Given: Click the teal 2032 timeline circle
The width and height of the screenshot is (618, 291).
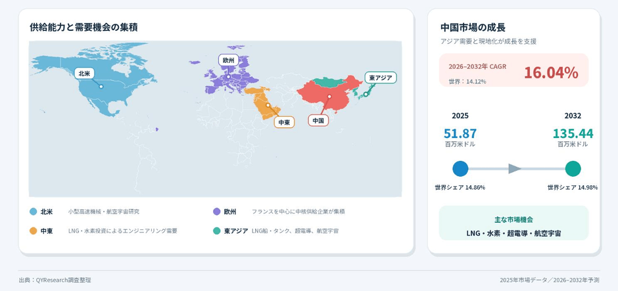Looking at the screenshot, I should point(573,169).
